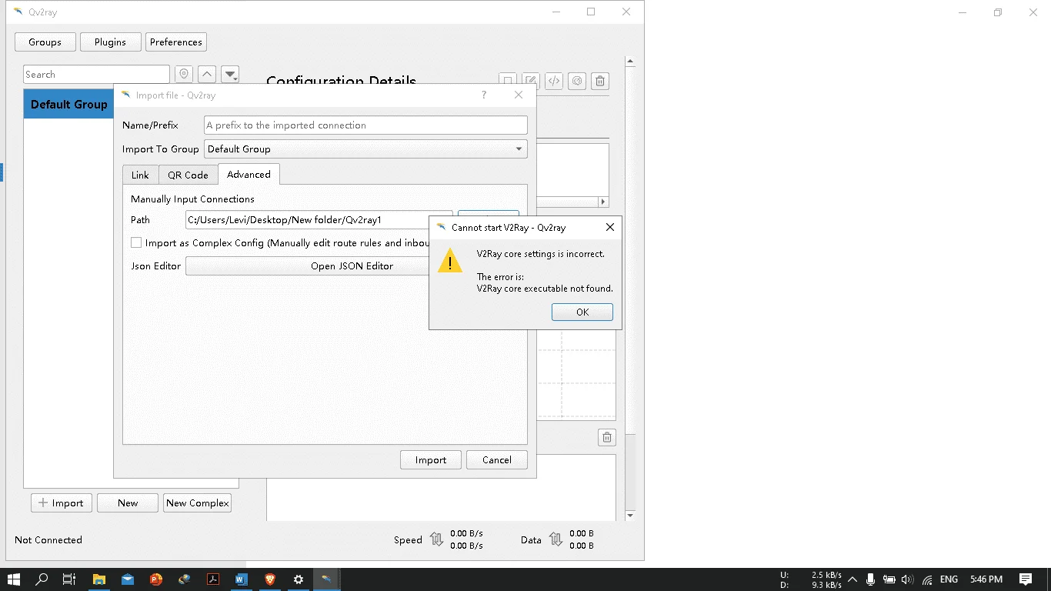Click the volume speaker icon in the tray

pos(908,579)
